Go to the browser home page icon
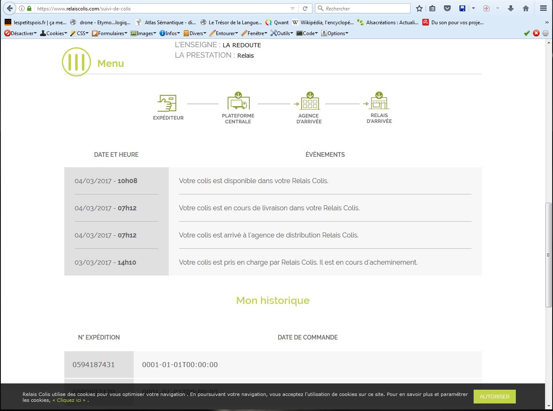The height and width of the screenshot is (411, 553). [x=526, y=8]
